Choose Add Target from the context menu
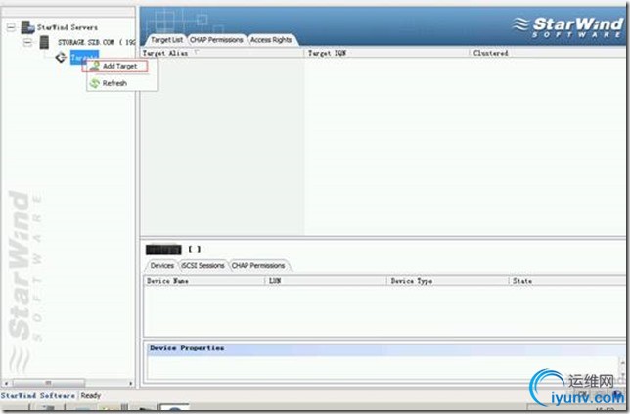 (119, 66)
